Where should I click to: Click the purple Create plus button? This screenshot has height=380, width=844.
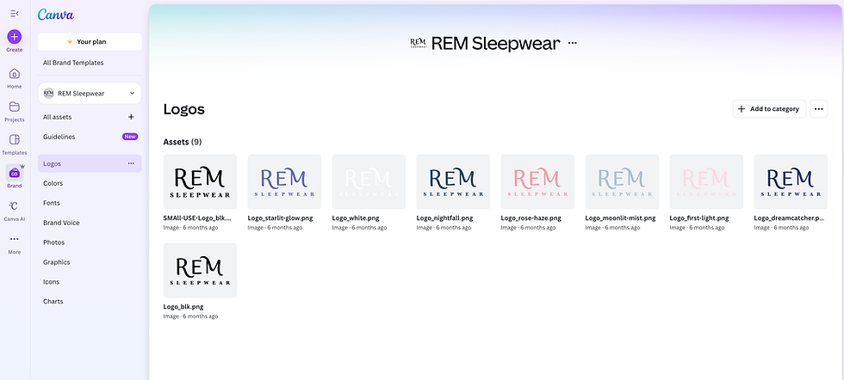15,37
